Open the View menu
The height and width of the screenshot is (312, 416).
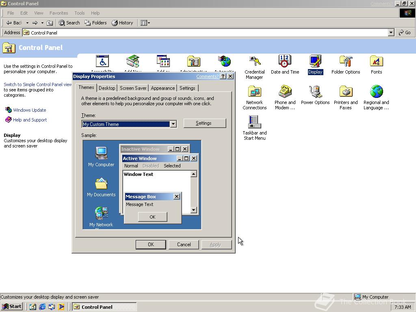[x=39, y=13]
